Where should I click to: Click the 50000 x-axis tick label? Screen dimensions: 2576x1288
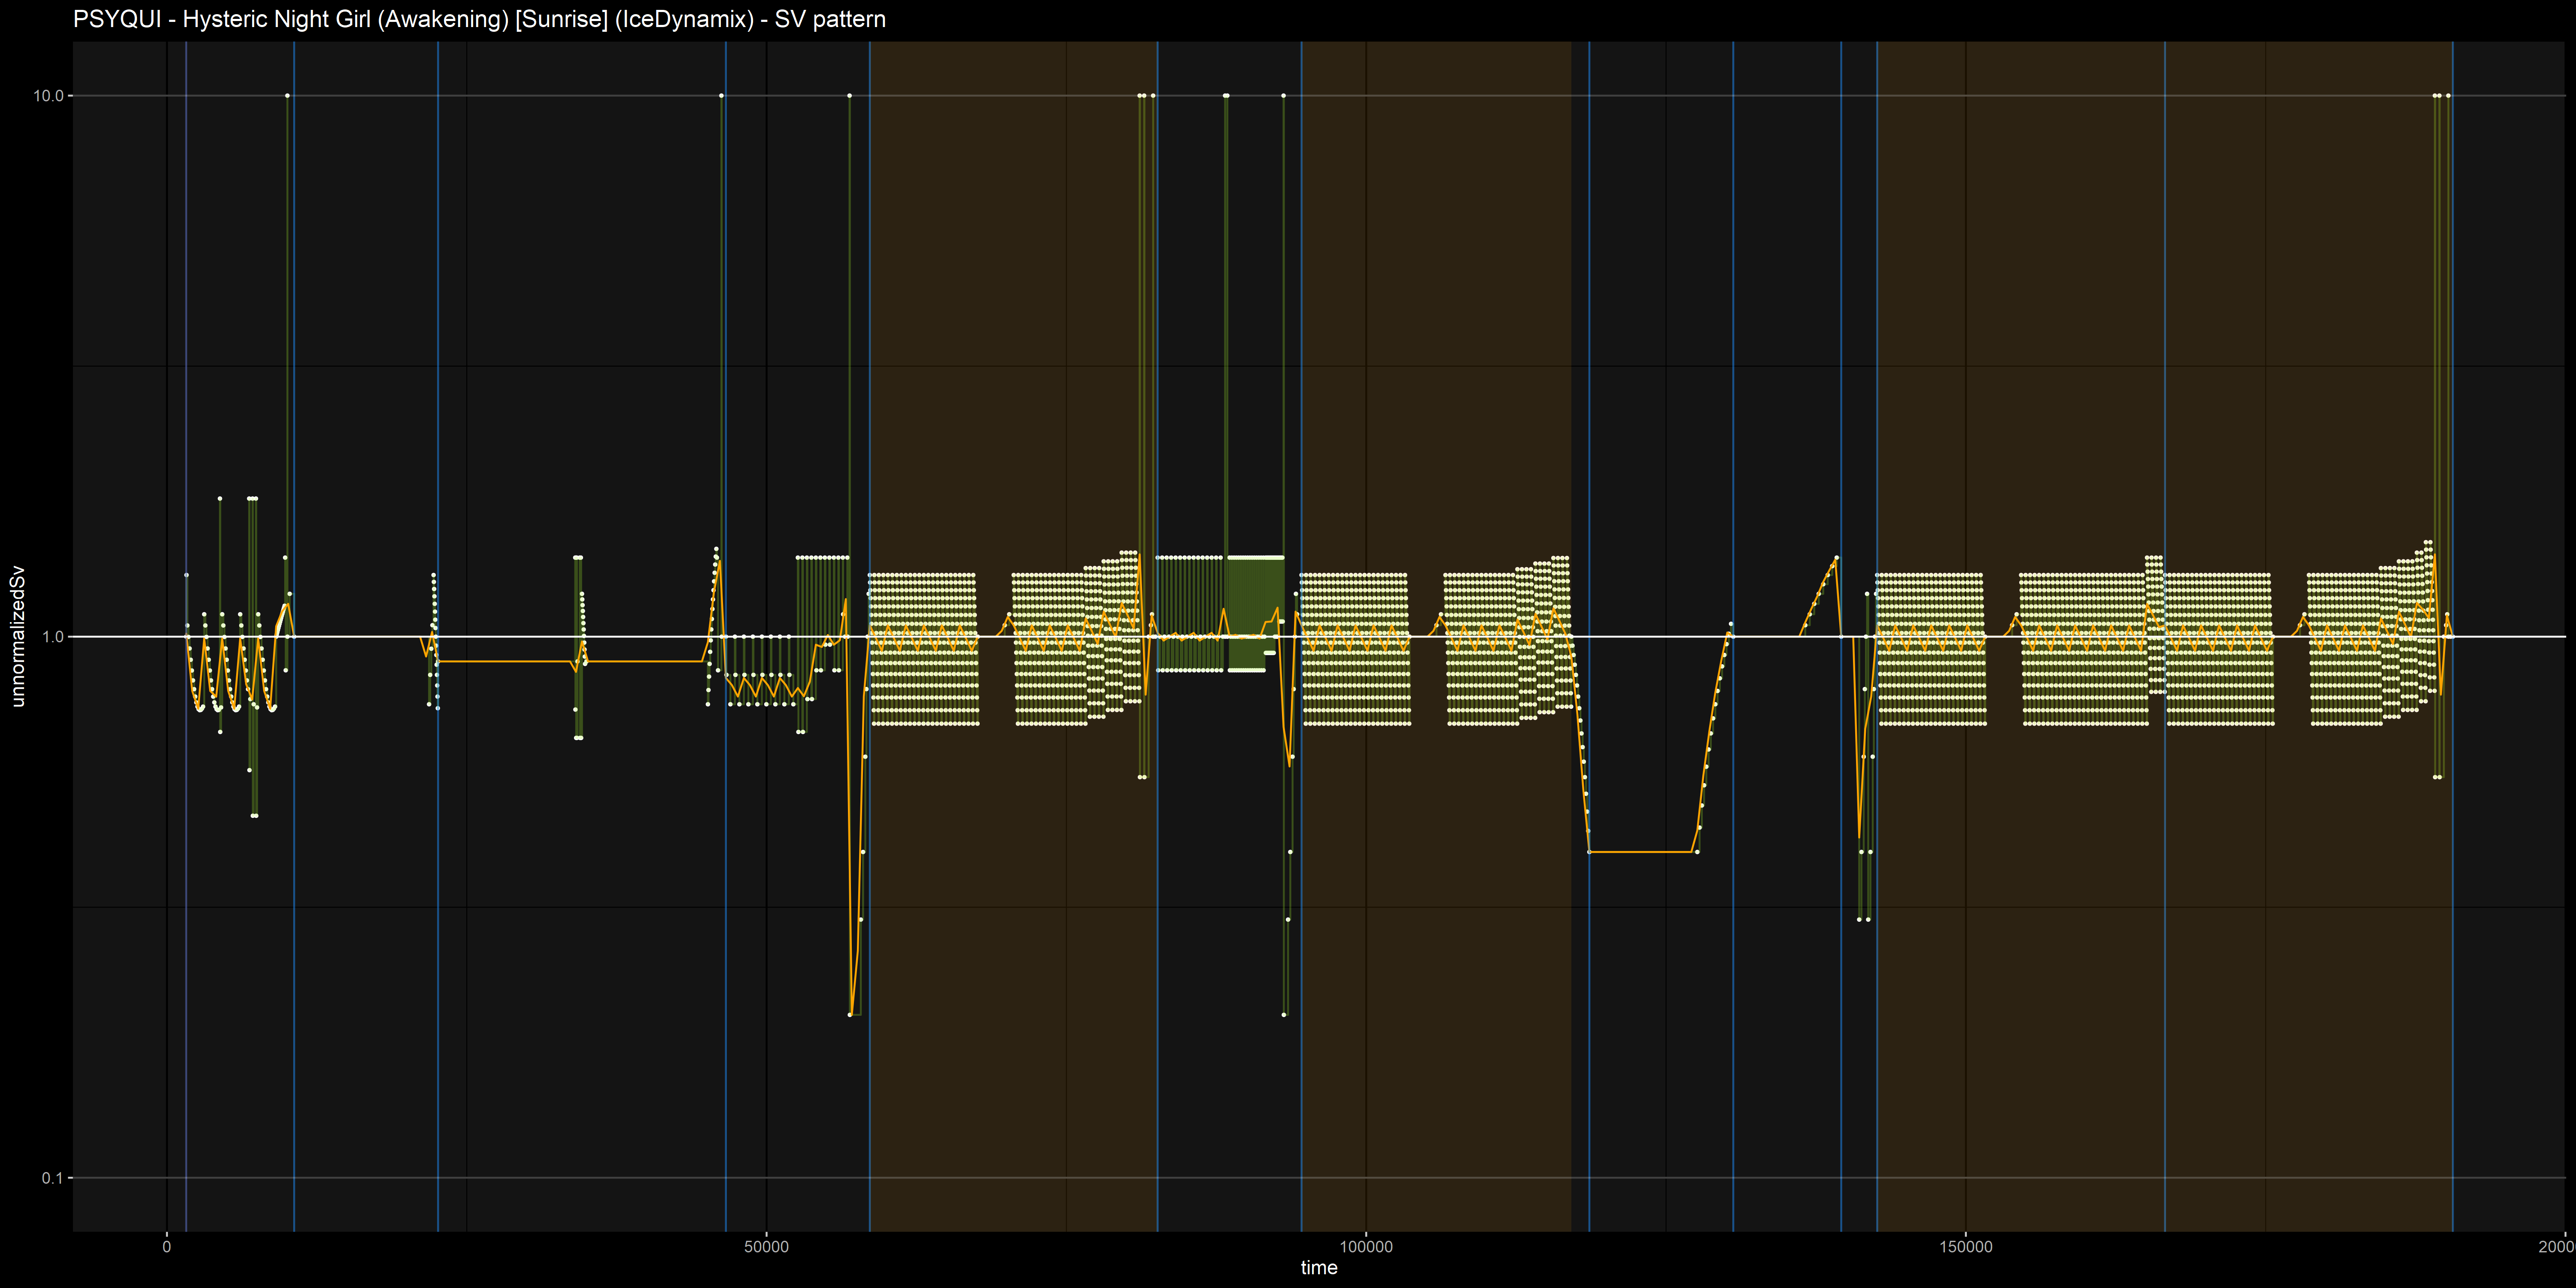coord(766,1247)
